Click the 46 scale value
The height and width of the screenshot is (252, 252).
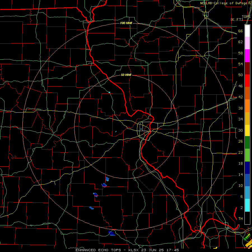pyautogui.click(x=241, y=86)
